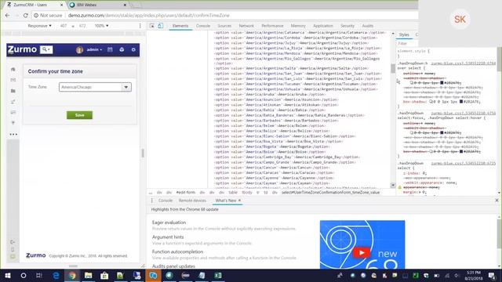This screenshot has height=282, width=502.
Task: Play the Chrome 68 new features video
Action: point(362,252)
